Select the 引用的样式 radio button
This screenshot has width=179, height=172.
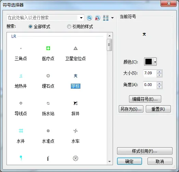coord(69,26)
